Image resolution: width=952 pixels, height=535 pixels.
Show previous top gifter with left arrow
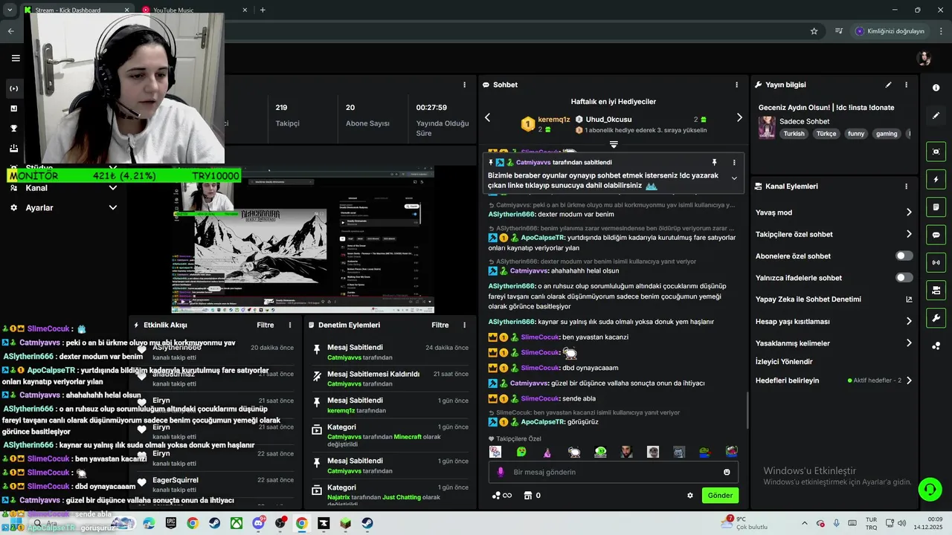pos(488,117)
